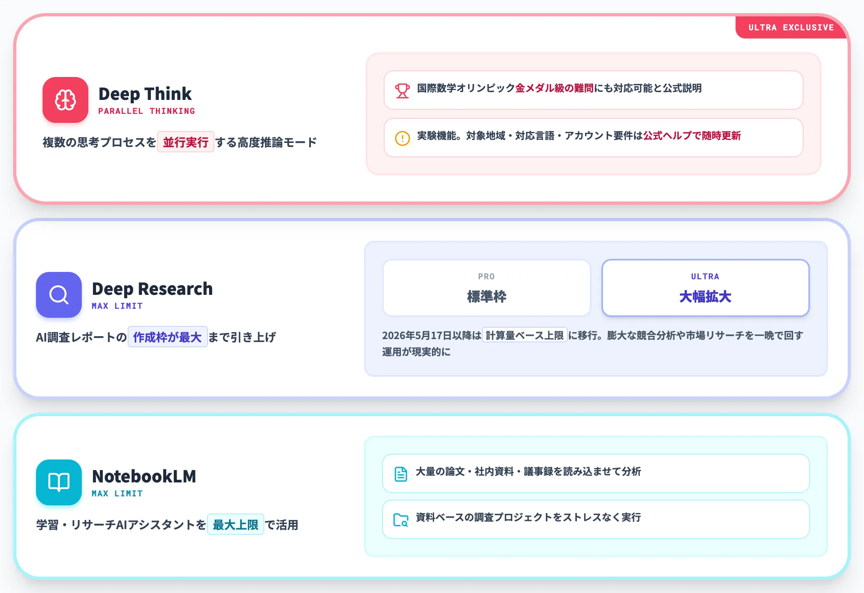Click する高度推論モード text
Viewport: 864px width, 593px height.
(x=266, y=143)
